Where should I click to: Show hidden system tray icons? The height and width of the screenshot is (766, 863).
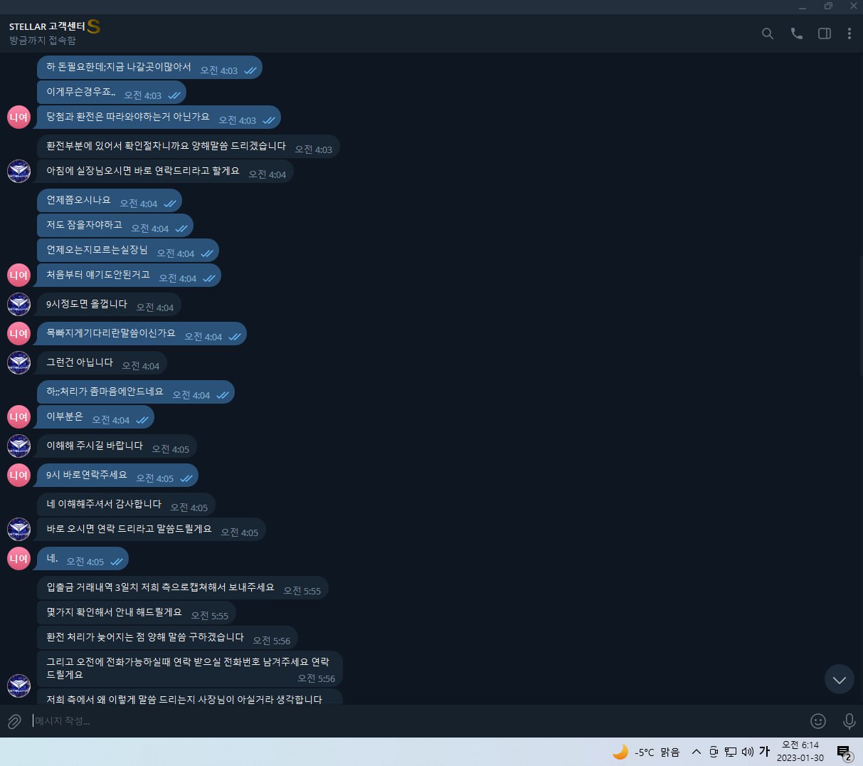696,752
